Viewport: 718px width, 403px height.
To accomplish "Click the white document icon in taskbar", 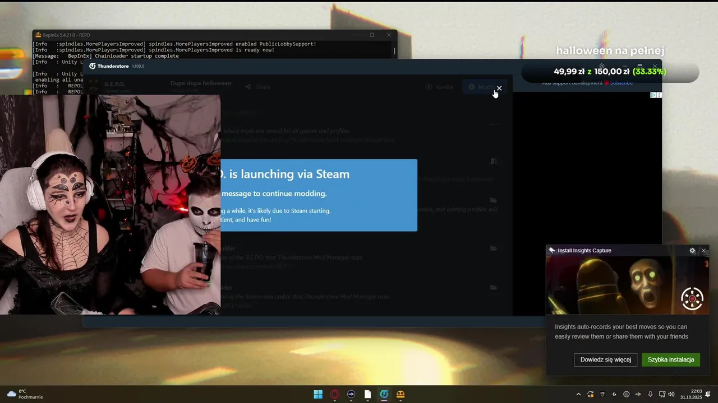I will (367, 394).
